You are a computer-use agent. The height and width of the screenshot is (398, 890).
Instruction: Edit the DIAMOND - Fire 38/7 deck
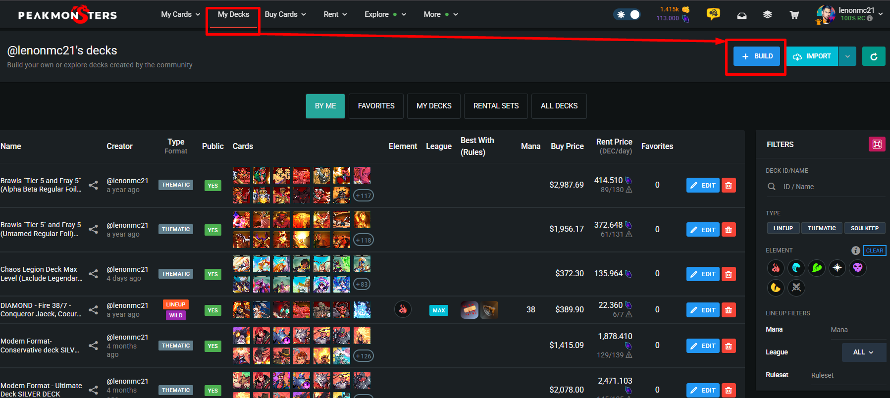point(703,310)
